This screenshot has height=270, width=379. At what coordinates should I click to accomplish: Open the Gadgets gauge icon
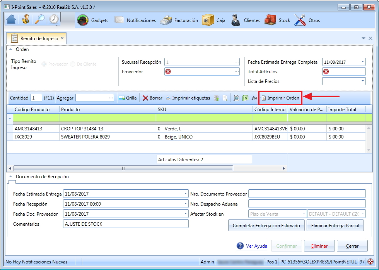[x=83, y=20]
